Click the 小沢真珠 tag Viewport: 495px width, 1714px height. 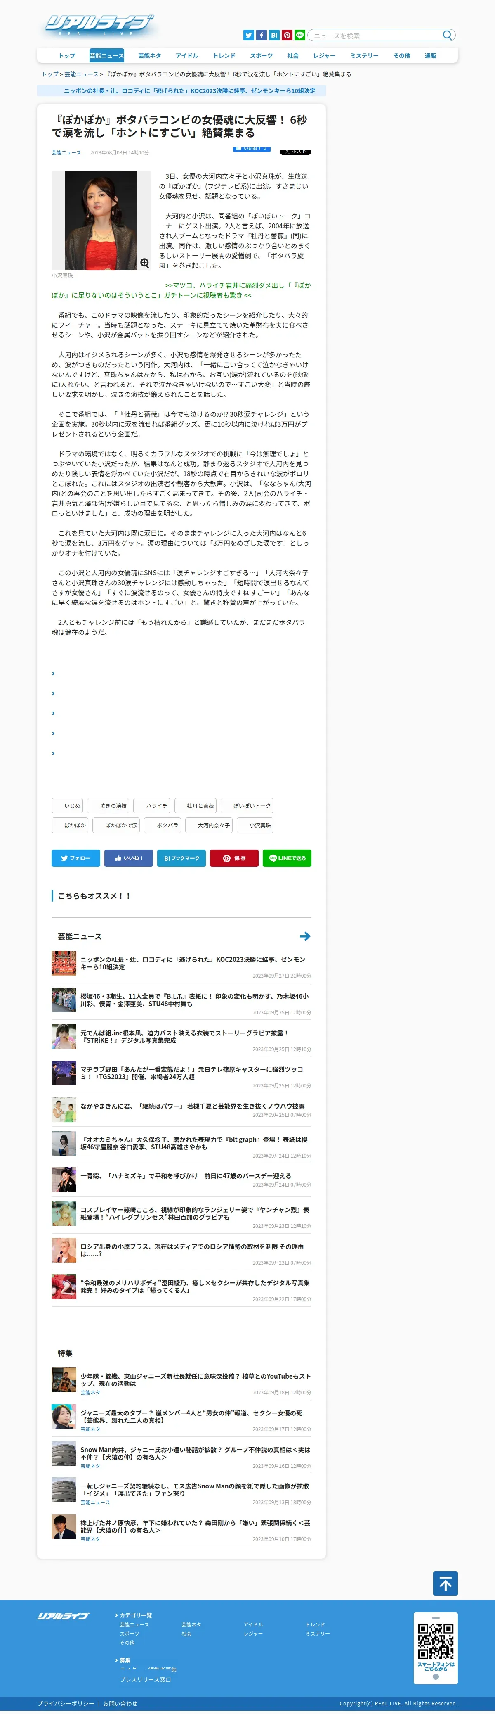[x=255, y=825]
